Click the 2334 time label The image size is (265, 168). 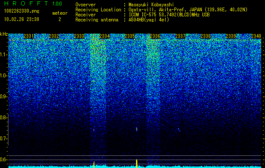[104, 36]
